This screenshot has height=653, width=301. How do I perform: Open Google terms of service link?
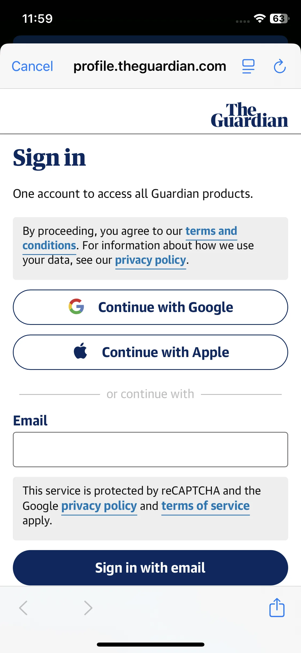205,506
